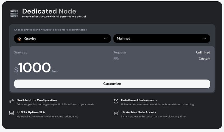The width and height of the screenshot is (224, 132).
Task: Click the 'Untethered Performance' title
Action: pyautogui.click(x=139, y=100)
